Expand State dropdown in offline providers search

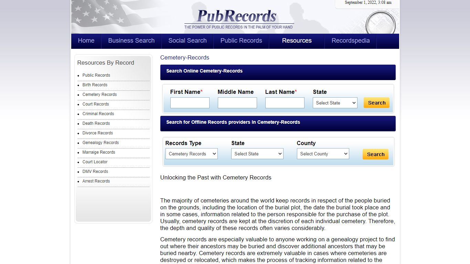257,154
